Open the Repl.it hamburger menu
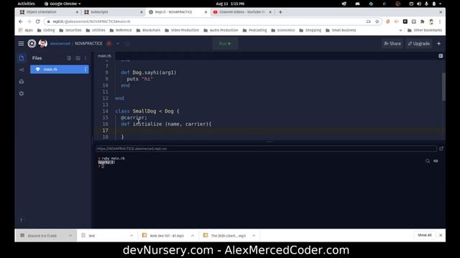Screen dimensions: 460x258 pos(21,44)
